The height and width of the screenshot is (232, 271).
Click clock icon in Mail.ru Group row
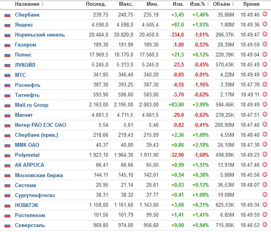click(265, 104)
